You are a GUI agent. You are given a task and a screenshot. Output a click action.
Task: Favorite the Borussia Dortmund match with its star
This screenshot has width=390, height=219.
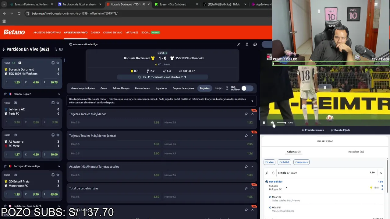pos(58,63)
